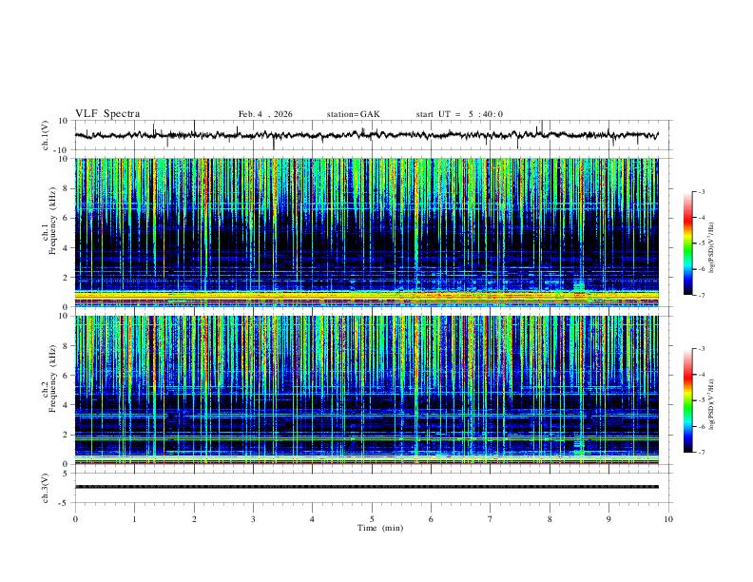Click the "9" tick on the time axis

click(608, 519)
